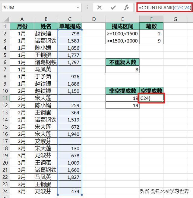Select cell containing 474
Viewport: 193px width, 198px height.
click(70, 191)
